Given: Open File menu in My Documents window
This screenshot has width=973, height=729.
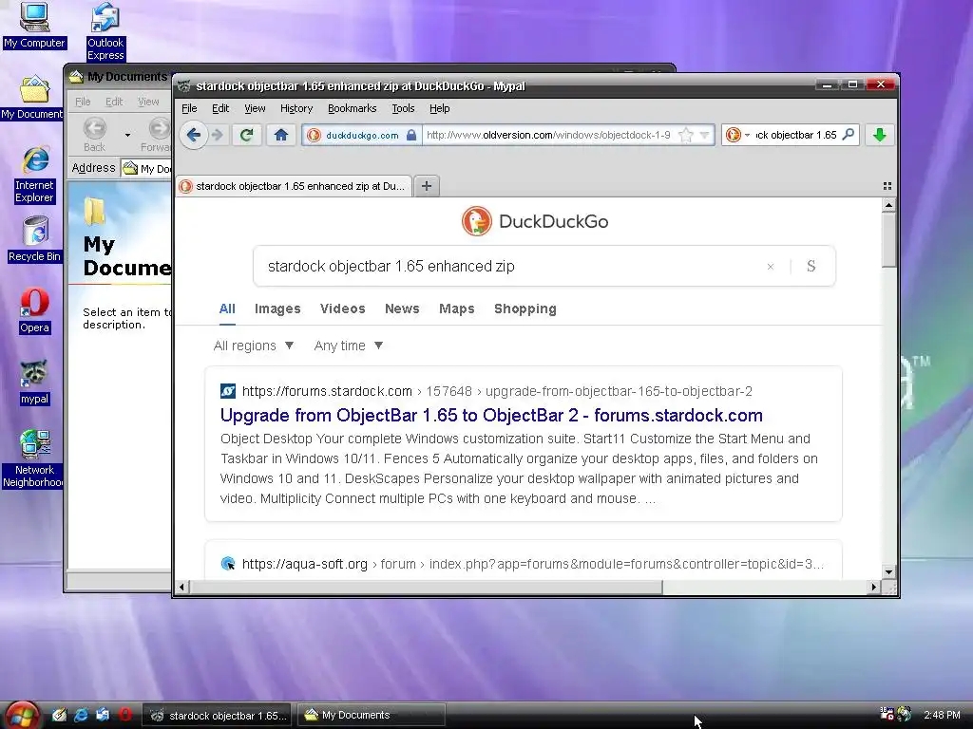Looking at the screenshot, I should (83, 102).
